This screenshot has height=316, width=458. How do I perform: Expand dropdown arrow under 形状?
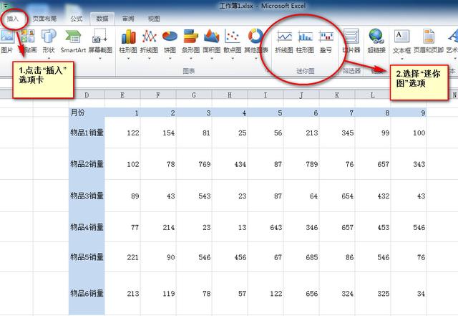(49, 59)
